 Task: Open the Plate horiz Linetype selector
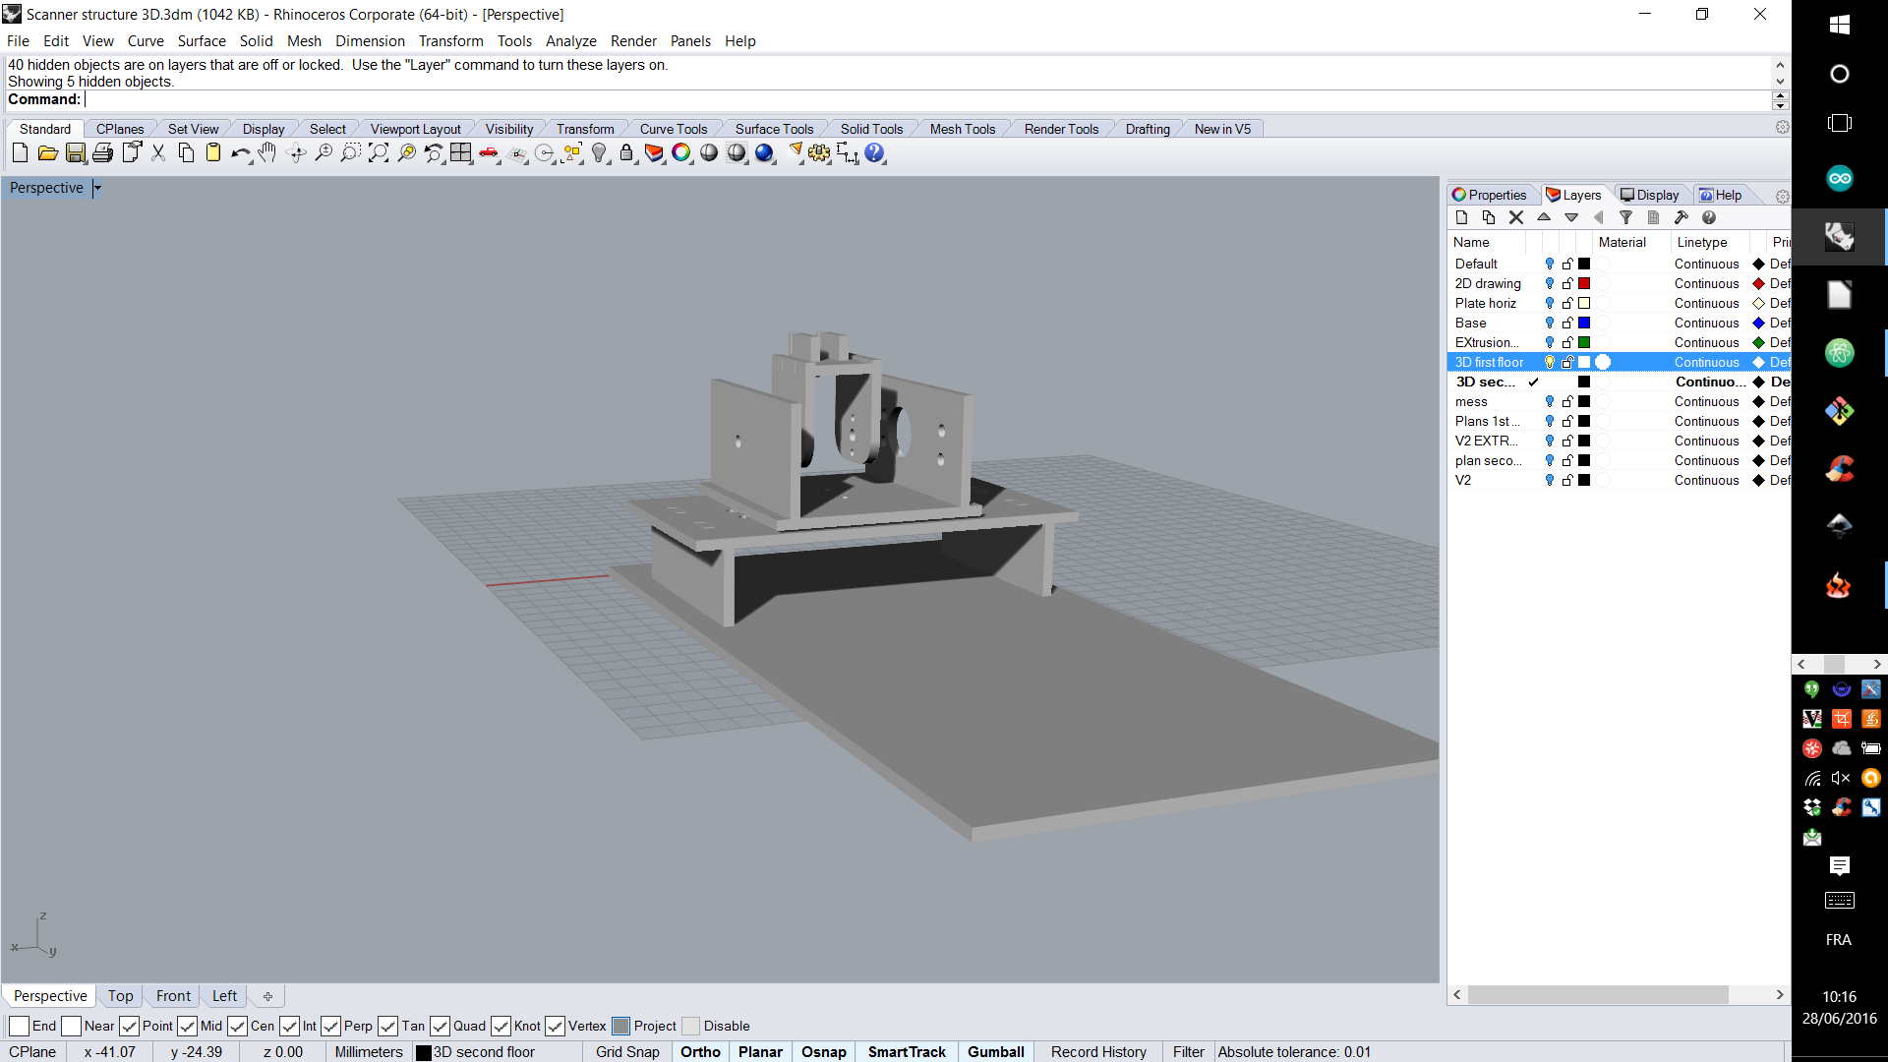click(x=1706, y=303)
